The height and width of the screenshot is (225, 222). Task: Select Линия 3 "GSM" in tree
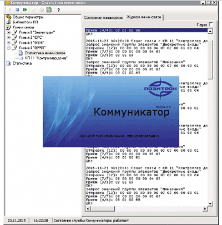(32, 43)
